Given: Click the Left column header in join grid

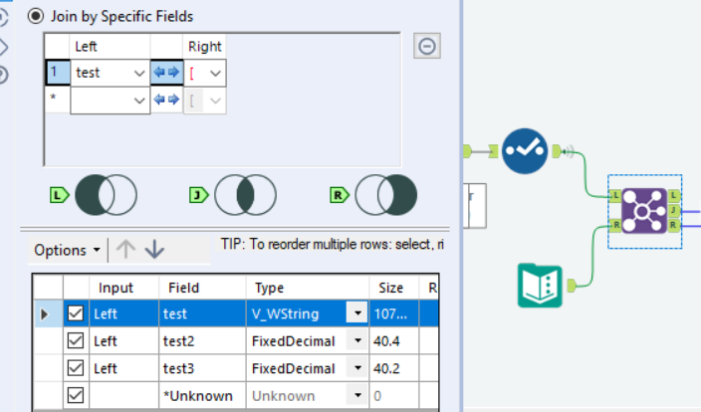Looking at the screenshot, I should click(x=110, y=47).
